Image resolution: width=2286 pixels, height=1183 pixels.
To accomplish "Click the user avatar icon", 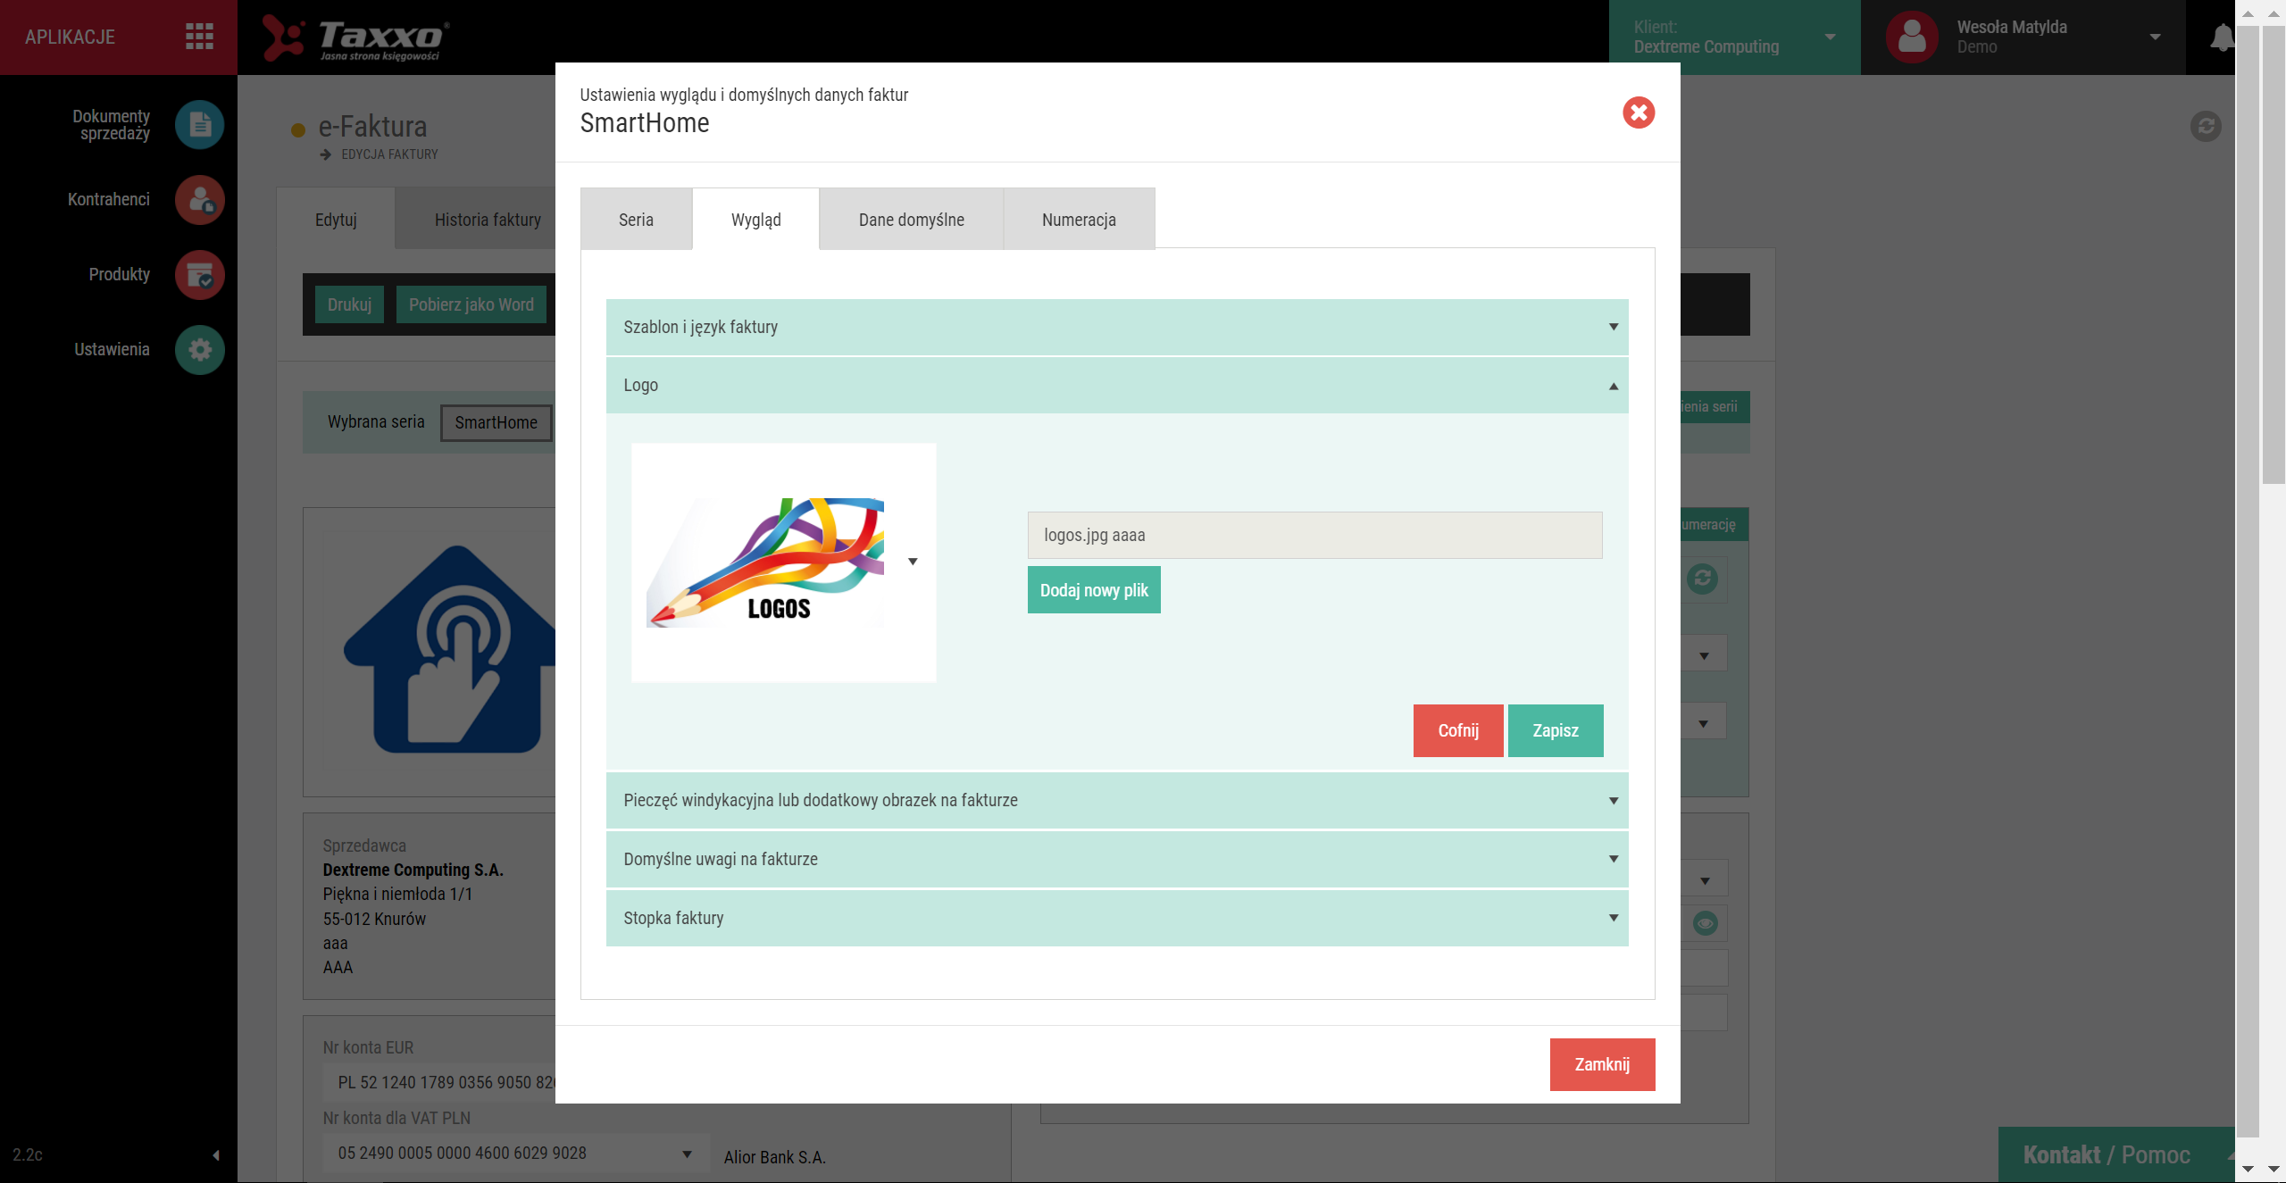I will 1912,37.
